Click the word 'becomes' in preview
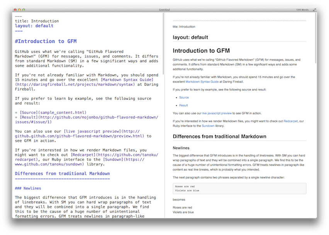This screenshot has width=329, height=235. [x=179, y=199]
